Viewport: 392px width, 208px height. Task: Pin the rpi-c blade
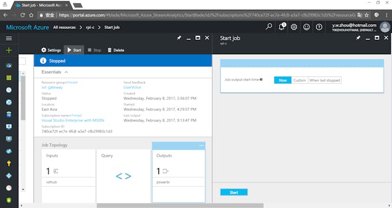[x=179, y=38]
